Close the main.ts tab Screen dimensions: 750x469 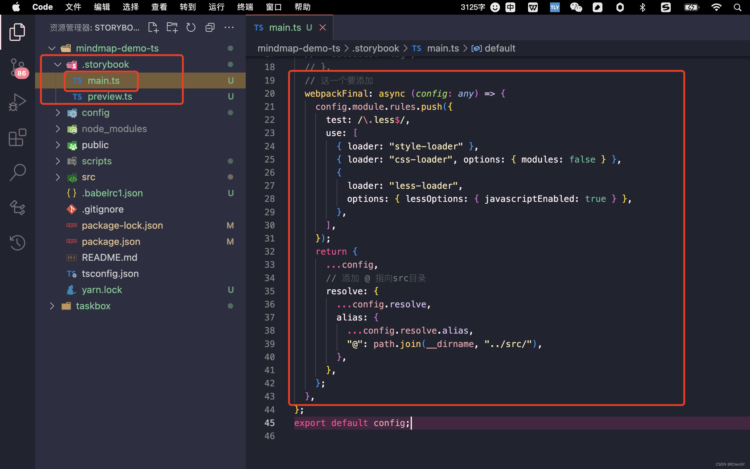(x=323, y=28)
